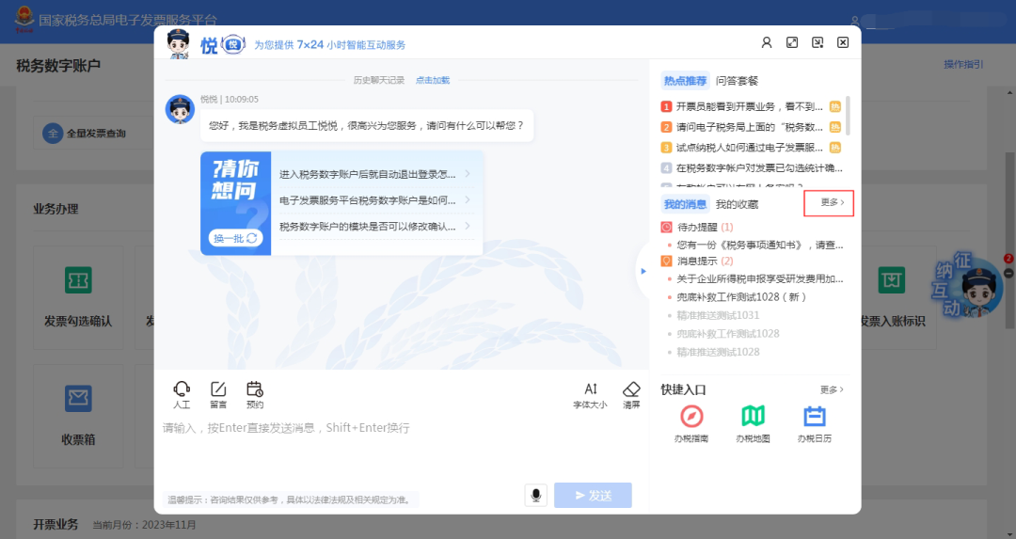This screenshot has width=1016, height=539.
Task: Click 全国发票查询 in background page
Action: click(85, 134)
